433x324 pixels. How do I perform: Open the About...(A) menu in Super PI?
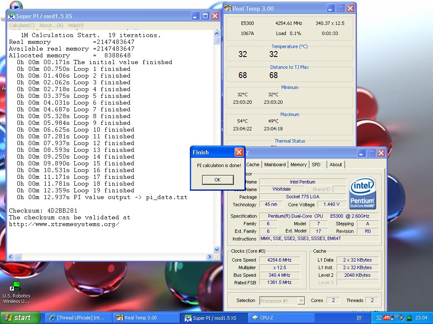tap(51, 25)
